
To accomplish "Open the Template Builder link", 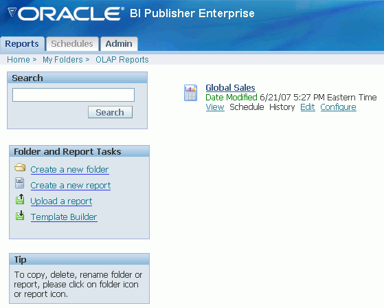I will tap(64, 217).
